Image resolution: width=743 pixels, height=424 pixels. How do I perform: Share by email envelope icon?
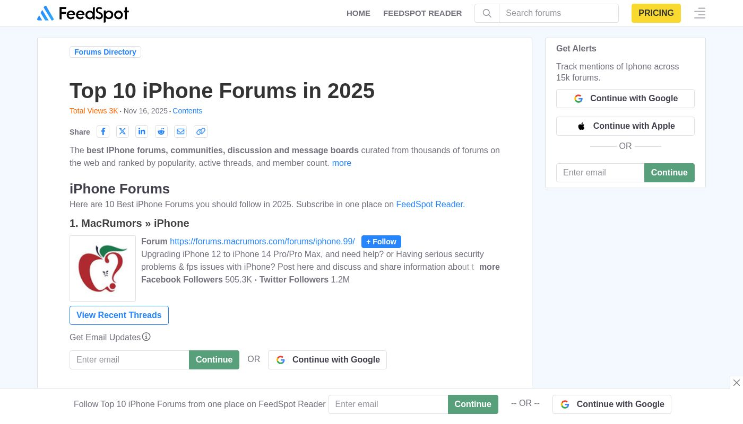[180, 131]
